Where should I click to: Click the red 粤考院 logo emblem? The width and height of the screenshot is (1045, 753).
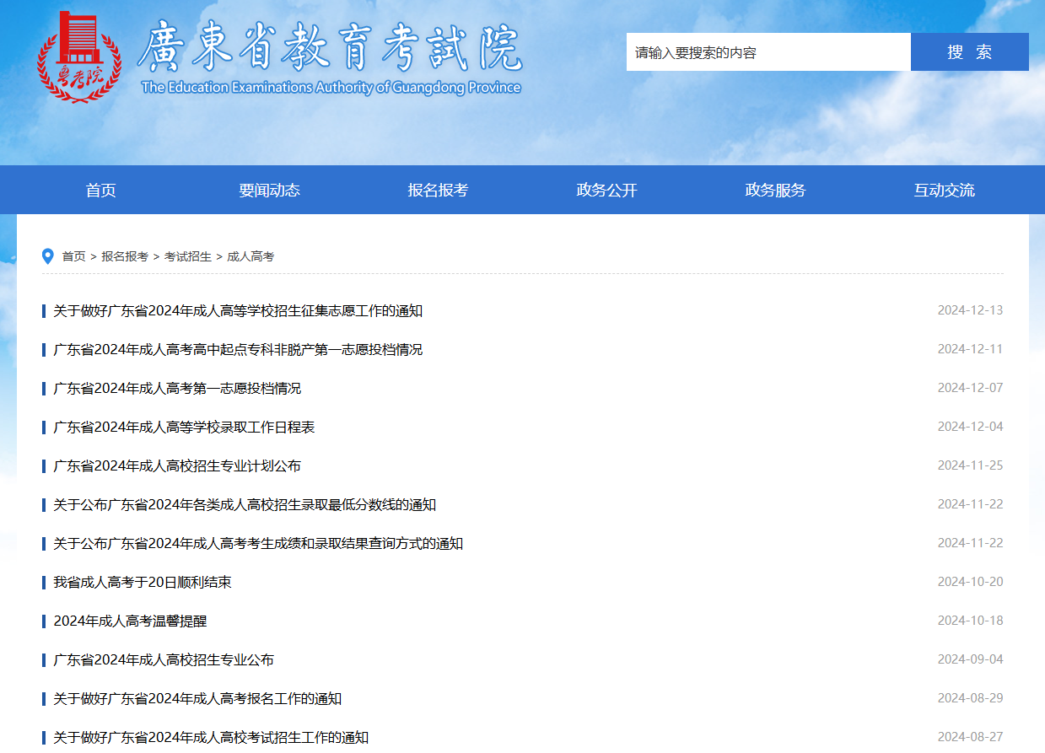click(79, 57)
